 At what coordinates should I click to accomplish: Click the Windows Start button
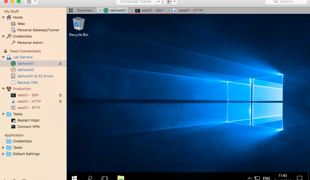pyautogui.click(x=74, y=178)
